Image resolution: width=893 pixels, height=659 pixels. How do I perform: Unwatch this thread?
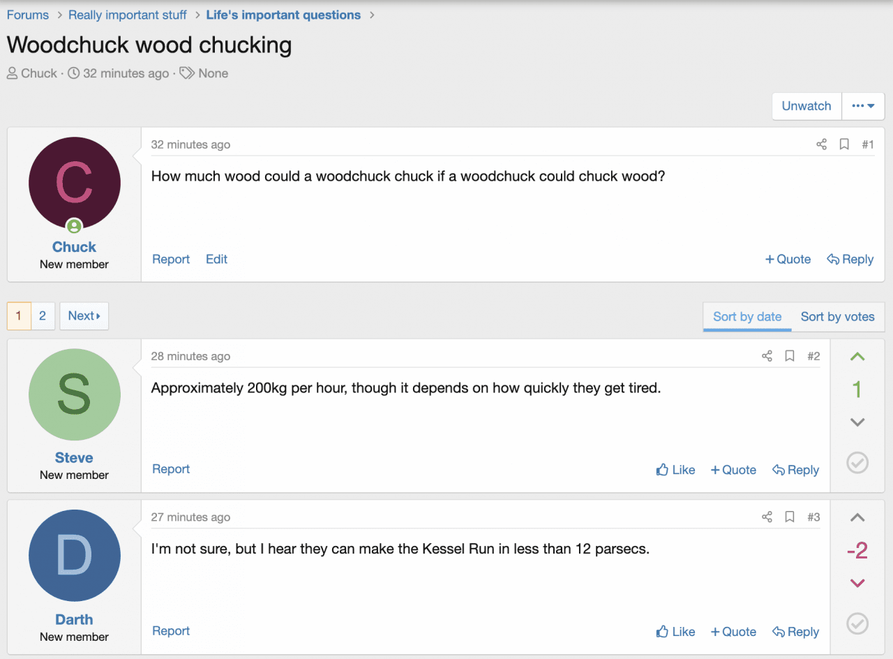(x=806, y=106)
